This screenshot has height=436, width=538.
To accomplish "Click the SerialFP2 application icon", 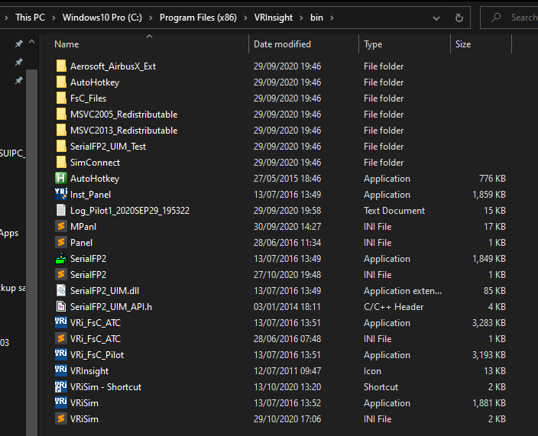I will [61, 258].
